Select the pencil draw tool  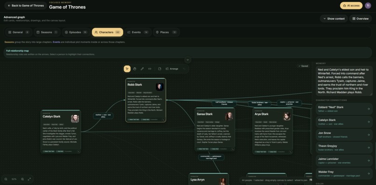(142, 69)
